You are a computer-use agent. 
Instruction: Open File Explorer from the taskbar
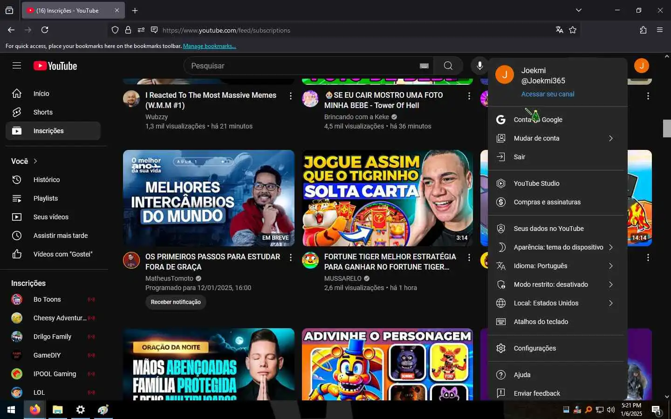click(x=57, y=410)
